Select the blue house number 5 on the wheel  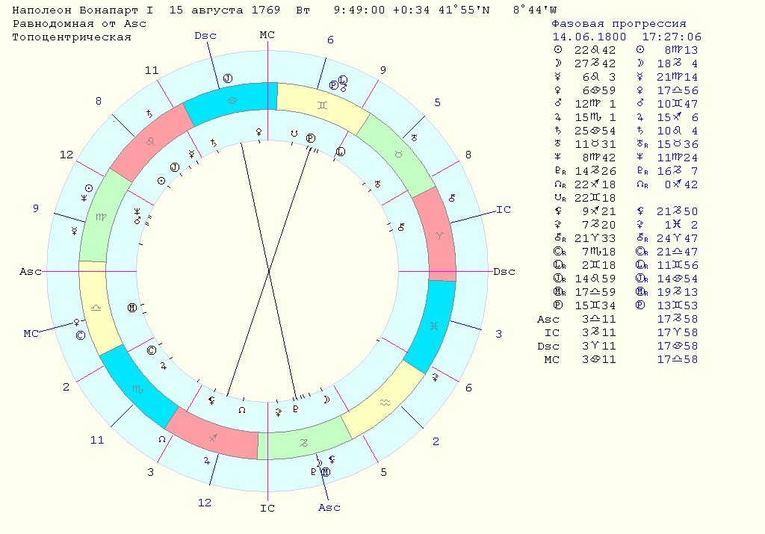coord(438,102)
